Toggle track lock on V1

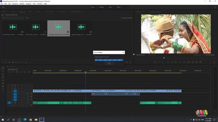tap(12, 91)
